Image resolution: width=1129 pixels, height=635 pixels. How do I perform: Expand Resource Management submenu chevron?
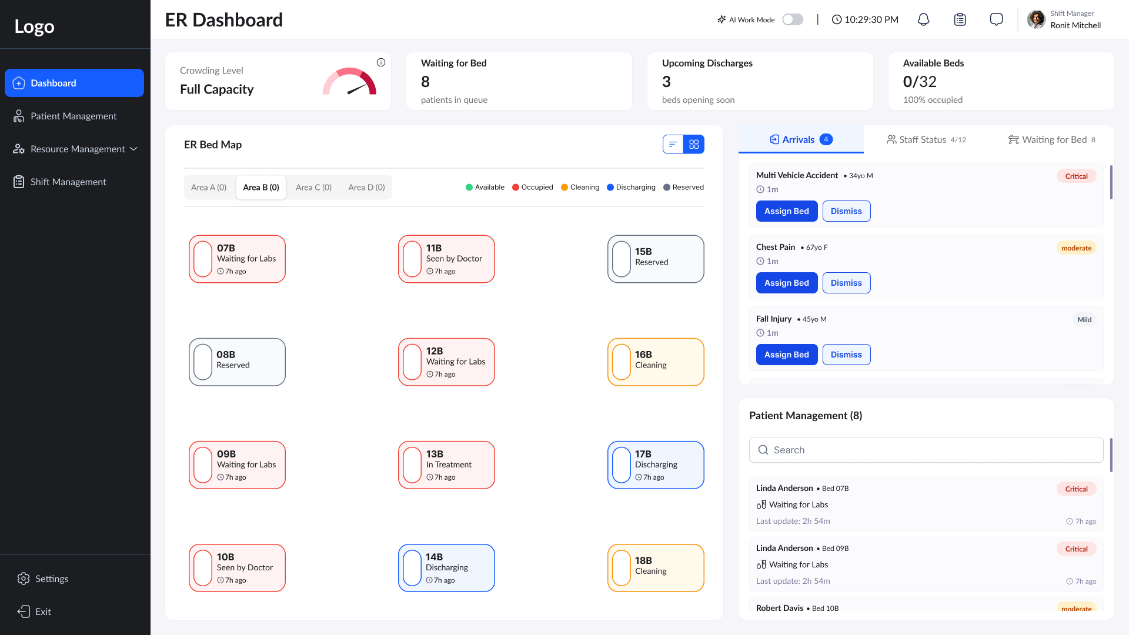point(133,149)
